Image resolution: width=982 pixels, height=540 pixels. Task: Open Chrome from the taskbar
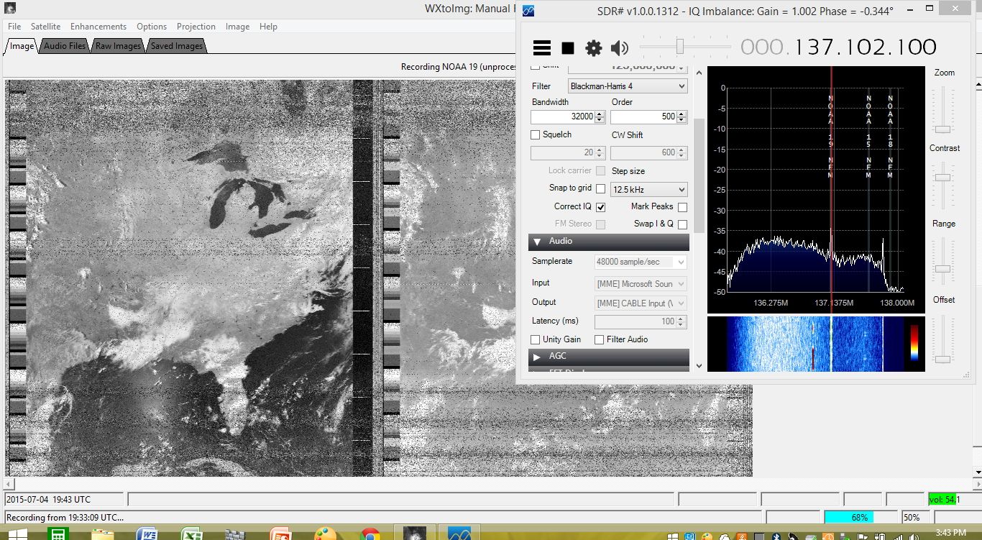[370, 534]
